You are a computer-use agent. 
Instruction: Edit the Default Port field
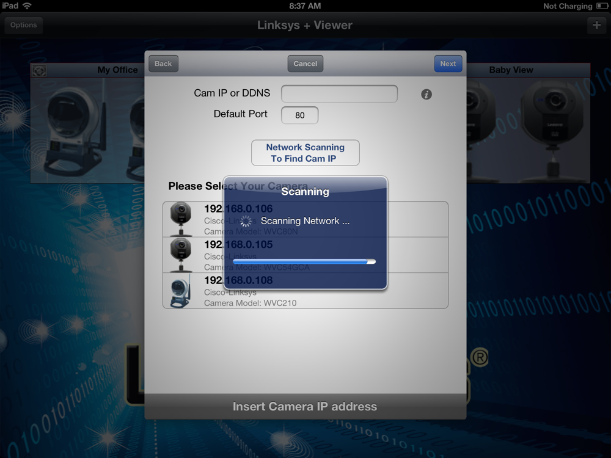tap(299, 115)
